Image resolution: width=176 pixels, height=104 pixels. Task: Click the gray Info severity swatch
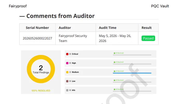(x=67, y=90)
